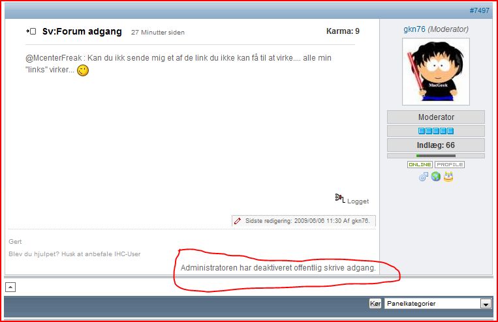Viewport: 498px width, 322px height.
Task: Open the globe website icon
Action: pos(435,177)
